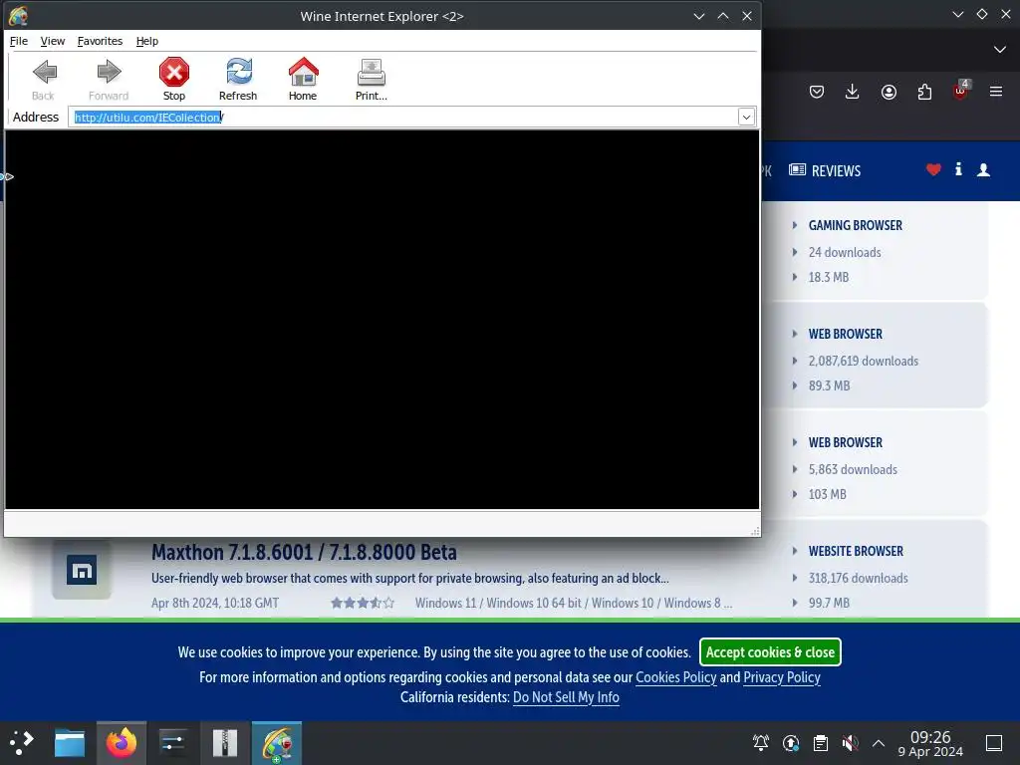Click the WEBSITE BROWSER category link
Image resolution: width=1020 pixels, height=765 pixels.
[x=856, y=551]
